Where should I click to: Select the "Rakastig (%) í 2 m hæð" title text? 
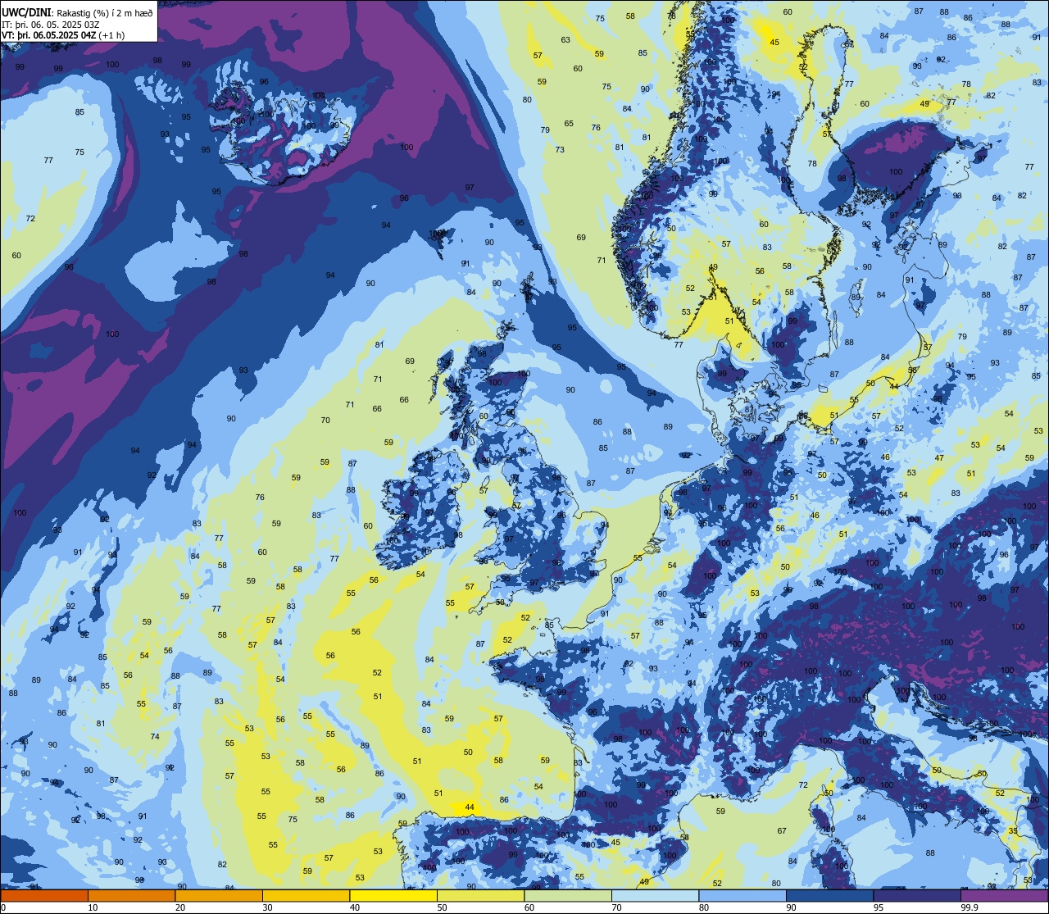tap(105, 12)
